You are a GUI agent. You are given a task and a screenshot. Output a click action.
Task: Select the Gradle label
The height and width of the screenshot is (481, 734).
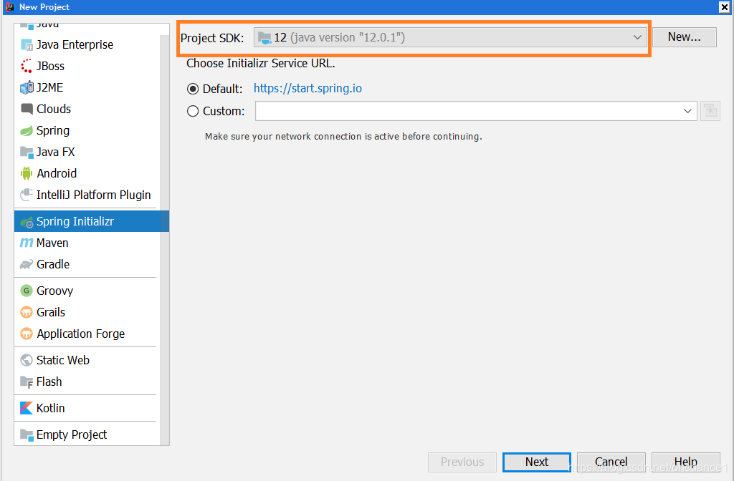[53, 265]
